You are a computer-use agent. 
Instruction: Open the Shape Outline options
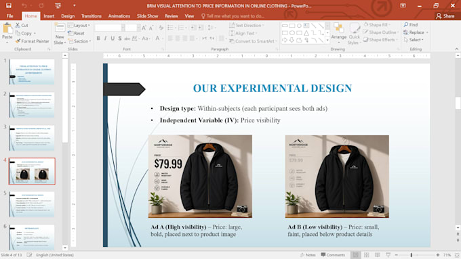click(380, 32)
